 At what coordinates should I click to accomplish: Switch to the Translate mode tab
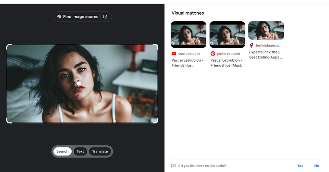100,151
